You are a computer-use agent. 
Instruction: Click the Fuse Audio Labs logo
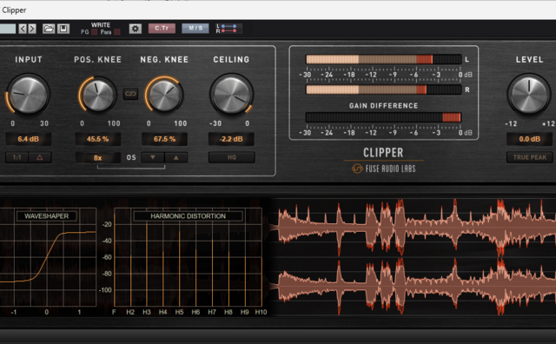click(383, 169)
